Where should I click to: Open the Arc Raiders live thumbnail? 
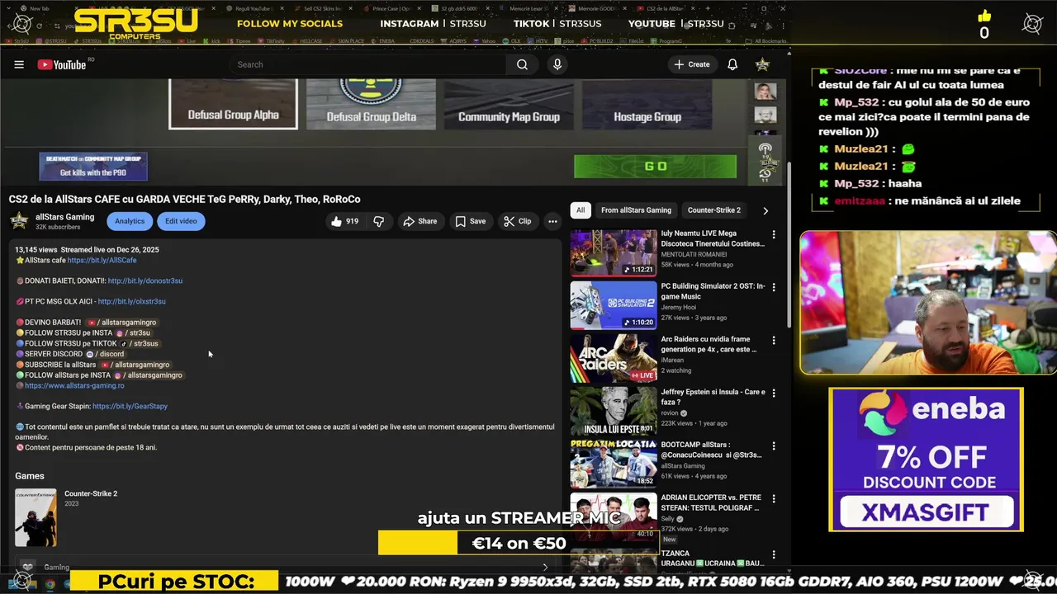tap(614, 358)
